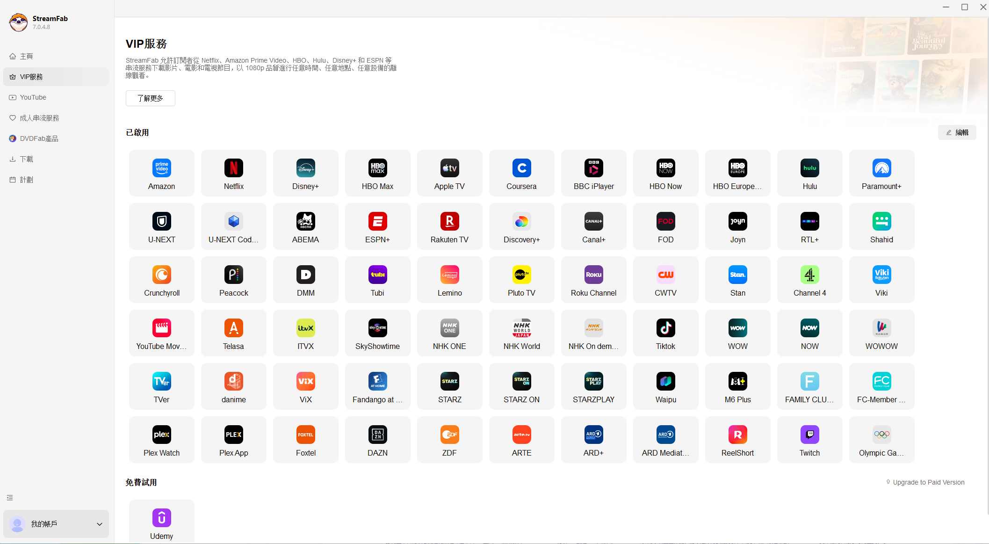Open the Crunchyroll service
This screenshot has width=989, height=544.
click(162, 280)
